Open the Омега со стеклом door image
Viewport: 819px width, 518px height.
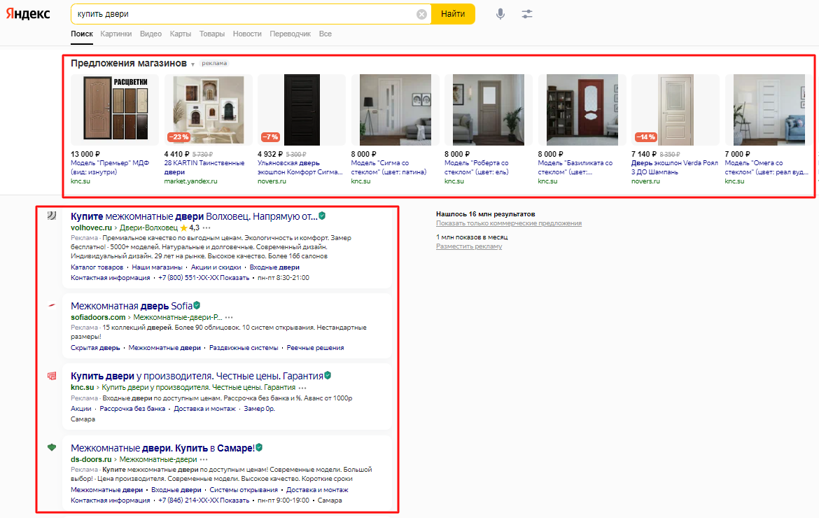point(769,110)
